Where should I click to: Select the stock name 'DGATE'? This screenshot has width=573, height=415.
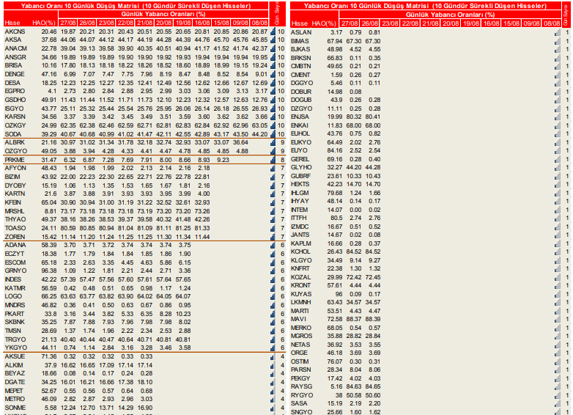coord(15,382)
